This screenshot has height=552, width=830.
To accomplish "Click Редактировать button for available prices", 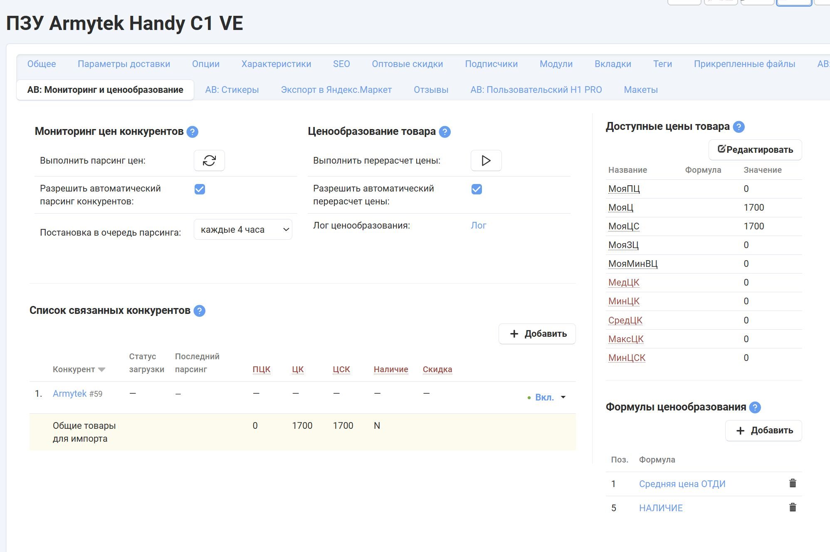I will (x=755, y=150).
